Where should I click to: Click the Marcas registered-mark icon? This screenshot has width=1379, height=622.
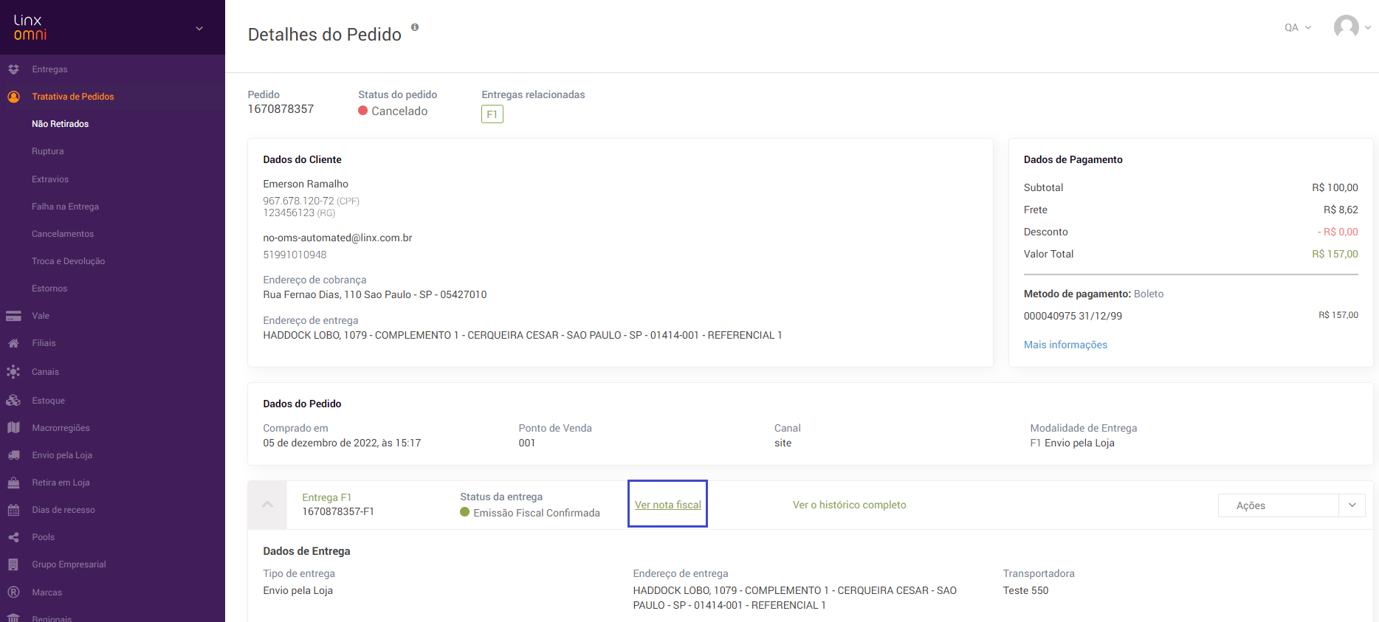(x=13, y=592)
